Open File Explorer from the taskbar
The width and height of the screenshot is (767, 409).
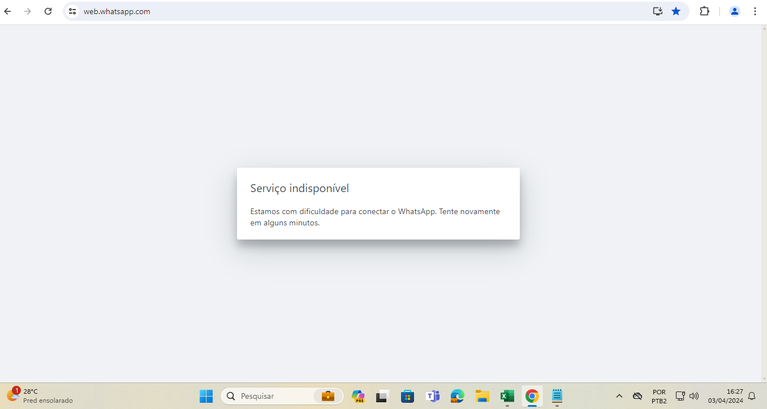tap(482, 396)
